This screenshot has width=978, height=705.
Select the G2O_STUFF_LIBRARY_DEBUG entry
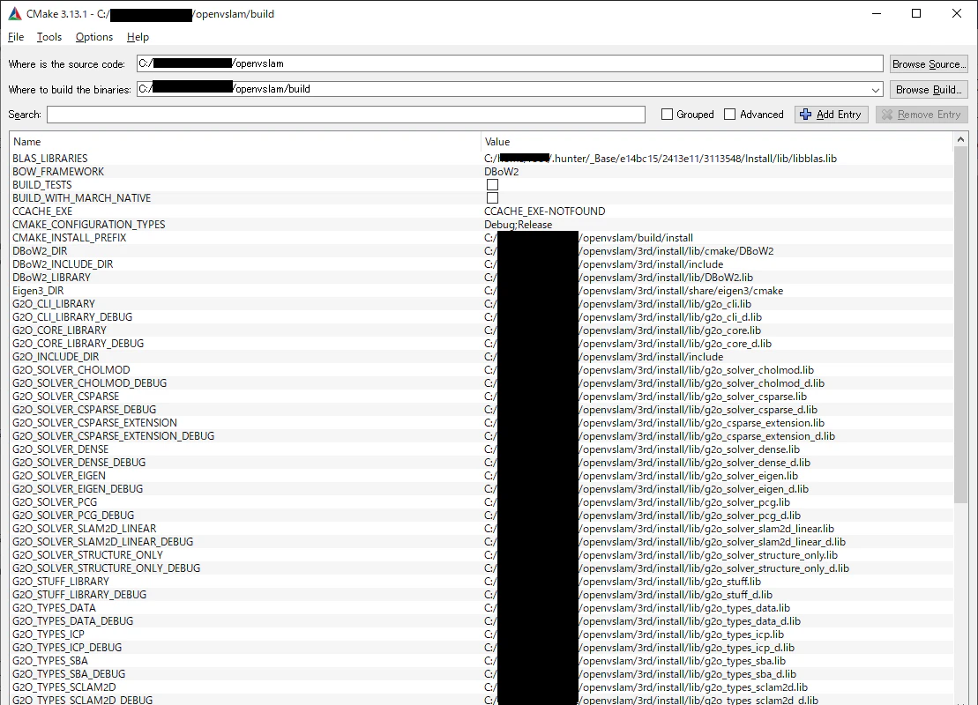(x=79, y=595)
